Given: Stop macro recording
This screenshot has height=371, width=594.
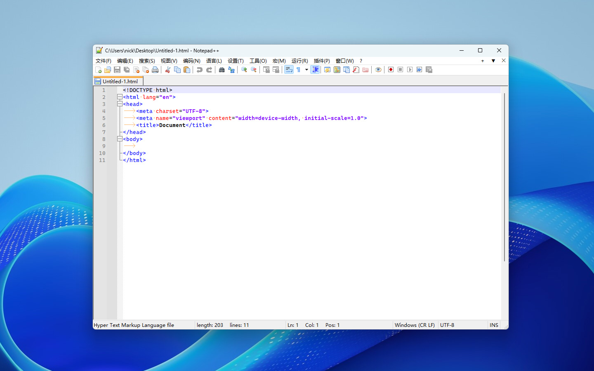Looking at the screenshot, I should pyautogui.click(x=400, y=70).
